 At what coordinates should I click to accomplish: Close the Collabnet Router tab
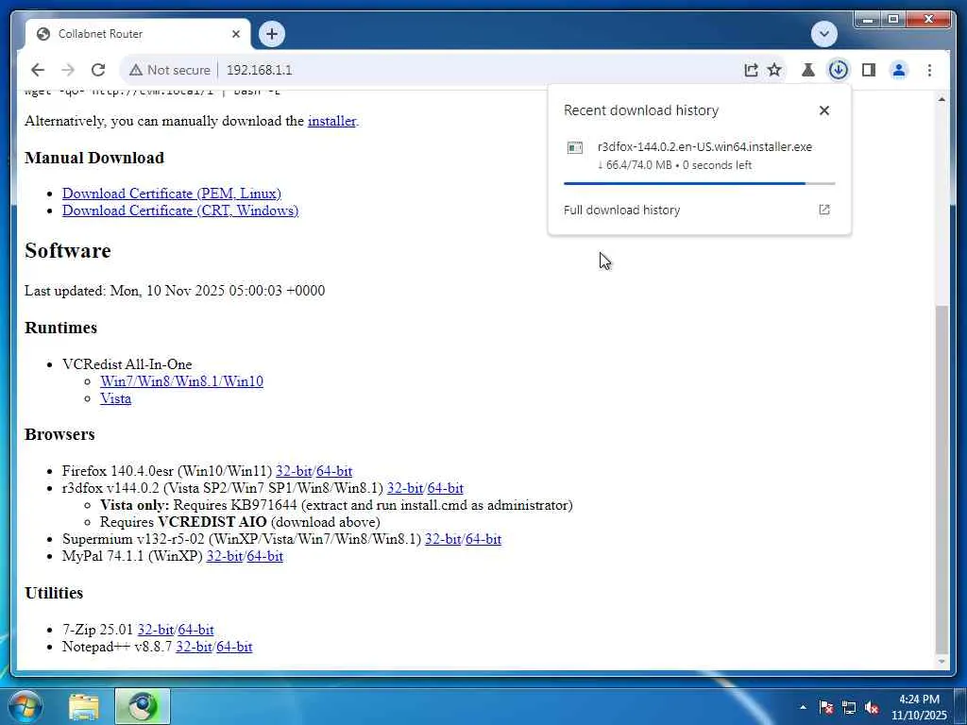[235, 34]
